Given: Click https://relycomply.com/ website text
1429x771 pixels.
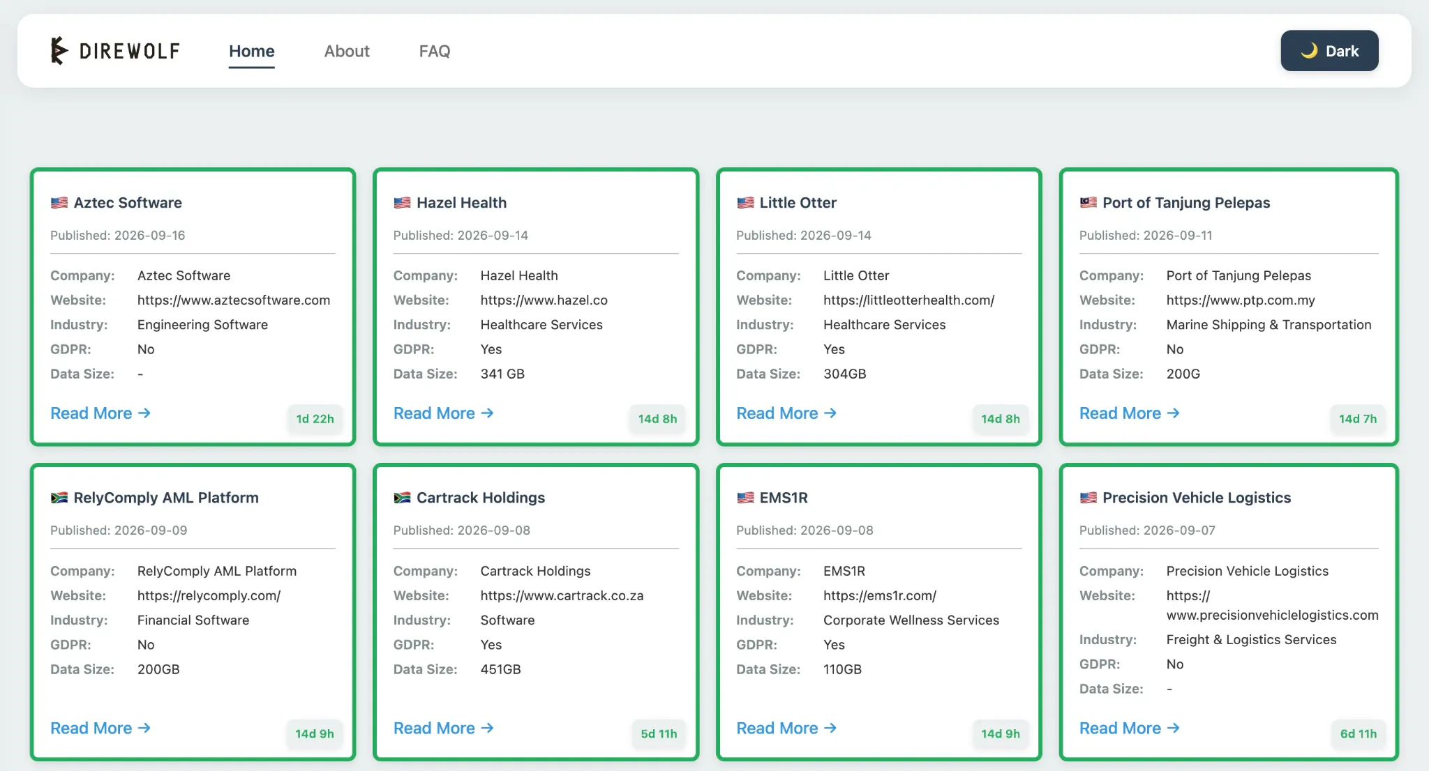Looking at the screenshot, I should pyautogui.click(x=209, y=596).
